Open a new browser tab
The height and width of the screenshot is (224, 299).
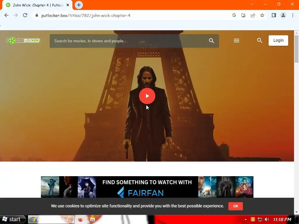click(79, 5)
